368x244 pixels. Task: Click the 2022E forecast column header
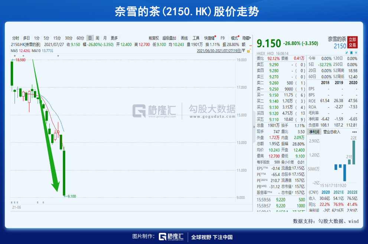click(x=352, y=192)
